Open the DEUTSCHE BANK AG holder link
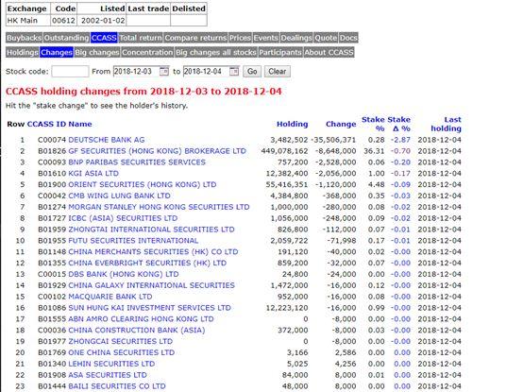The width and height of the screenshot is (523, 392). 107,140
